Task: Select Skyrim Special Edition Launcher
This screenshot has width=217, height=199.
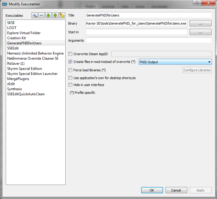Action: [x=36, y=74]
